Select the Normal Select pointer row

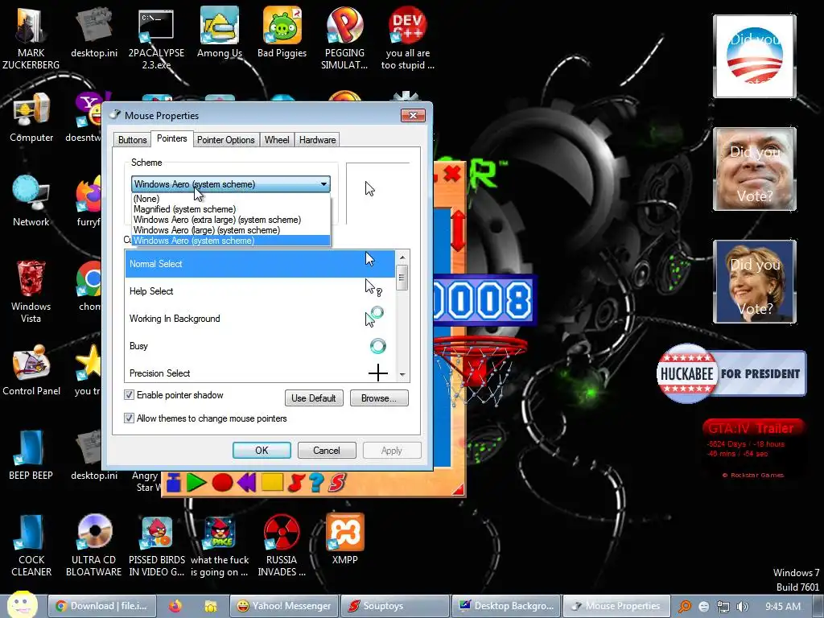tap(260, 264)
